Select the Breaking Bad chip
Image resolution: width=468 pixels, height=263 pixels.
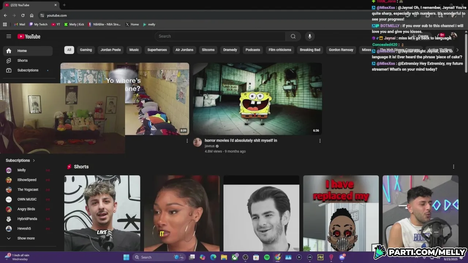click(x=310, y=50)
